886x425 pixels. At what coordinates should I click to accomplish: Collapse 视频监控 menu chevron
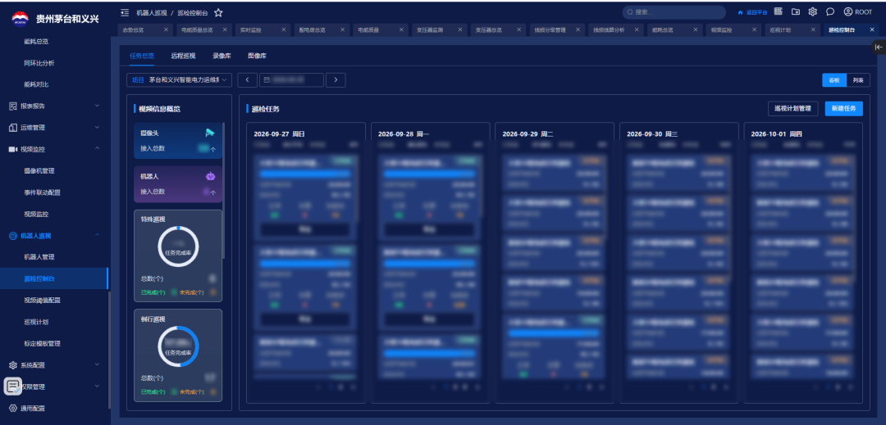[97, 149]
